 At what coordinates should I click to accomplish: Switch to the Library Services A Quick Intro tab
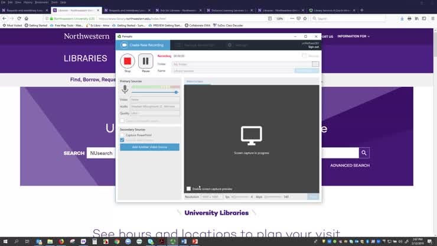(x=332, y=10)
